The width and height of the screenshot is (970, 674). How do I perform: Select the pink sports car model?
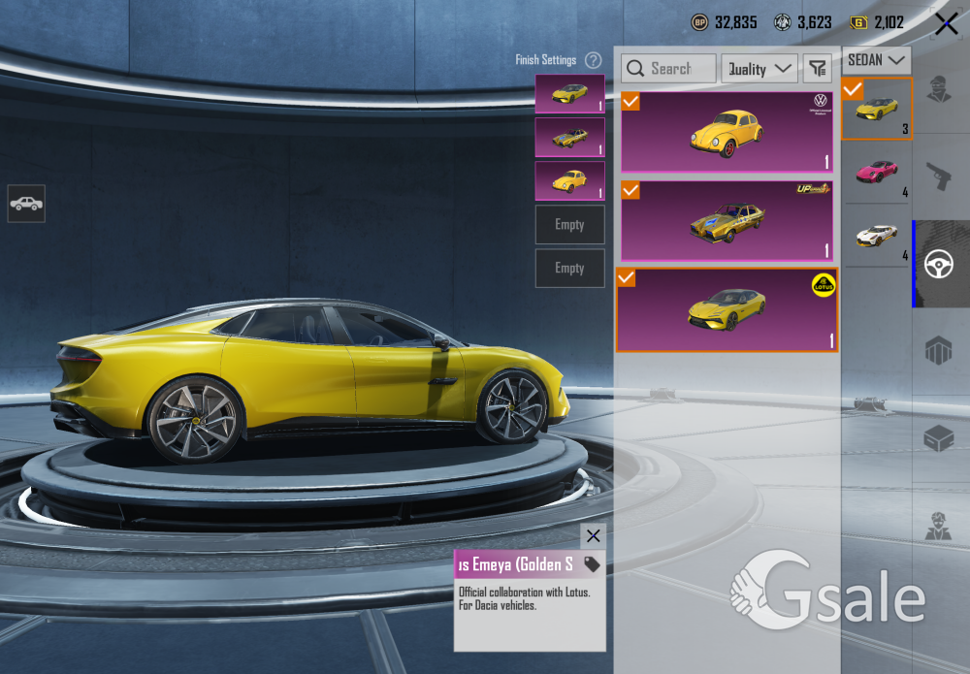pyautogui.click(x=877, y=174)
